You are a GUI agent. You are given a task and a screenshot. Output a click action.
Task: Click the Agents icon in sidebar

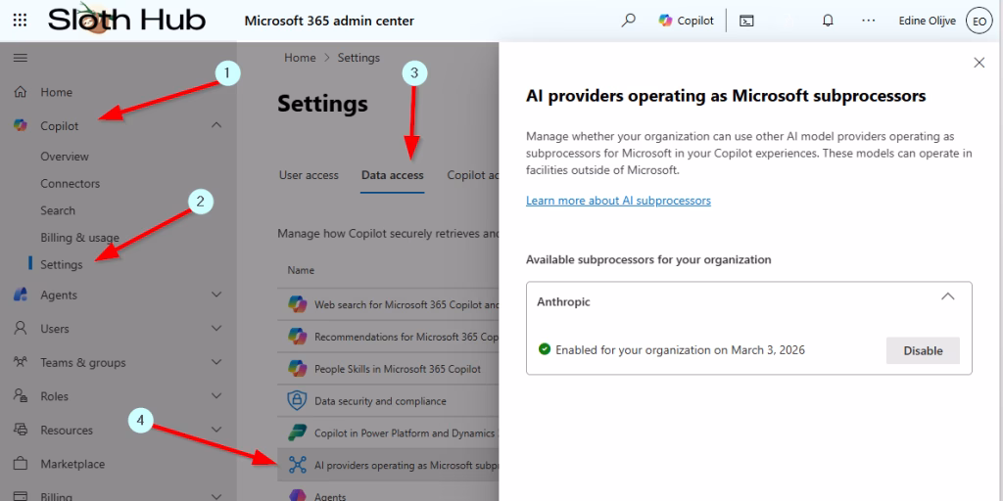(21, 295)
